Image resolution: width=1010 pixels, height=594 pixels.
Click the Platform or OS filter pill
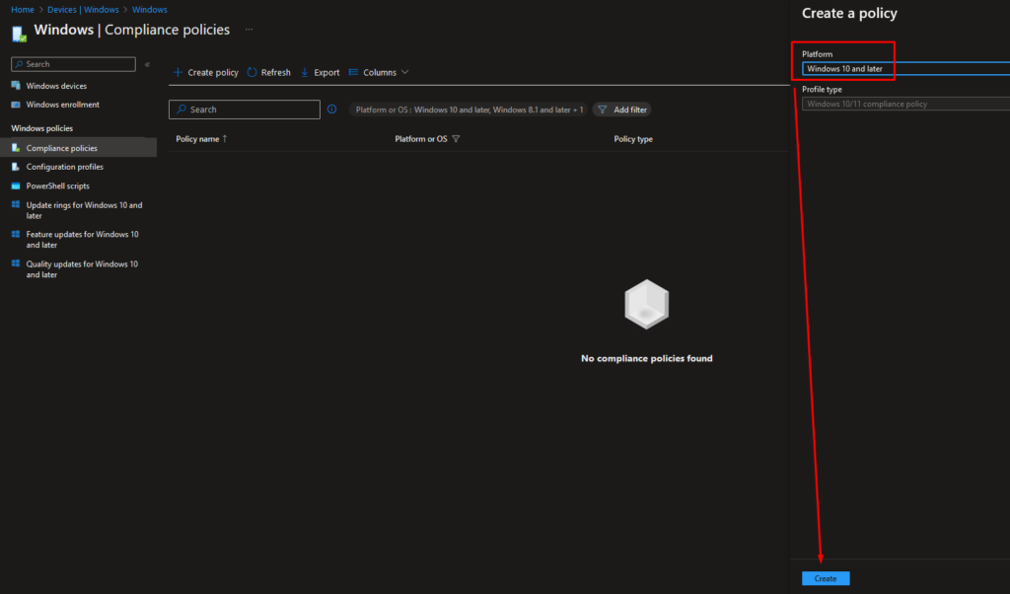[x=469, y=111]
